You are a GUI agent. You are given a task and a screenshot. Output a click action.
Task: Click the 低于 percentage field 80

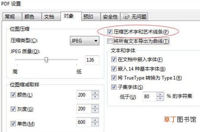pos(150,97)
